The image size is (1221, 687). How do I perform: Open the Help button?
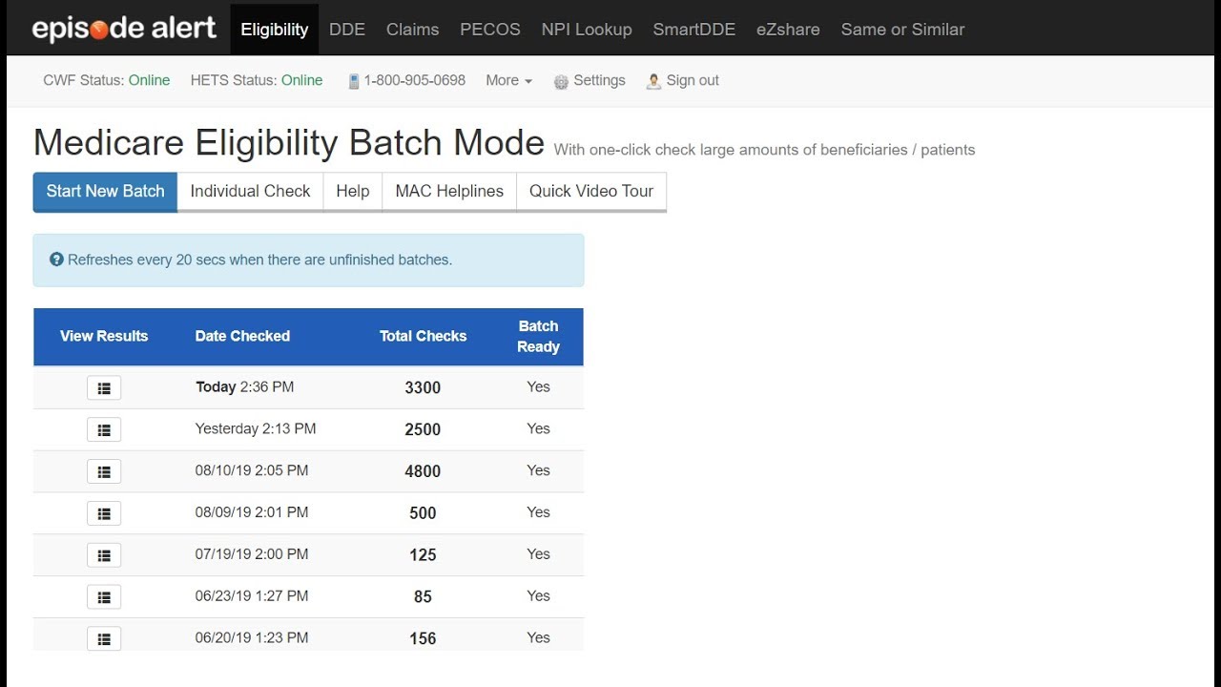pos(353,191)
